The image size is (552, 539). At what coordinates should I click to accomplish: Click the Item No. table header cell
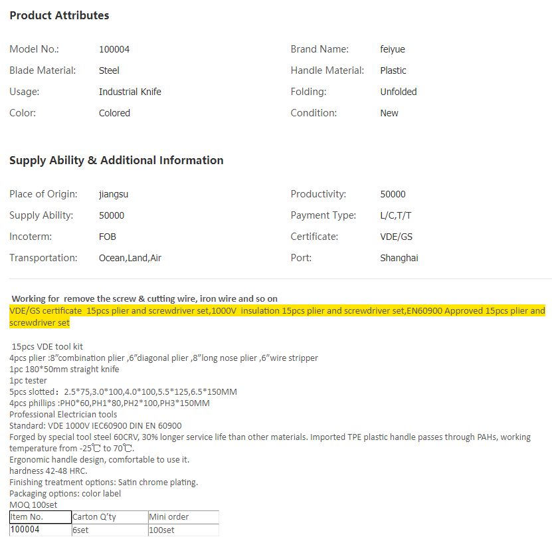pos(40,517)
